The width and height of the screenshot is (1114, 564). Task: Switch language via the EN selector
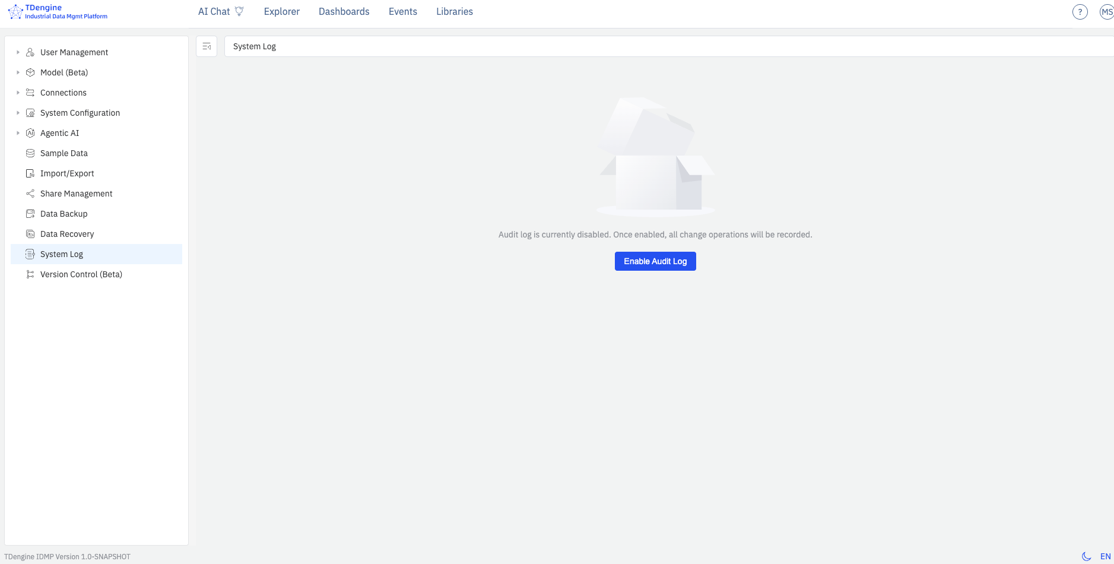point(1105,556)
